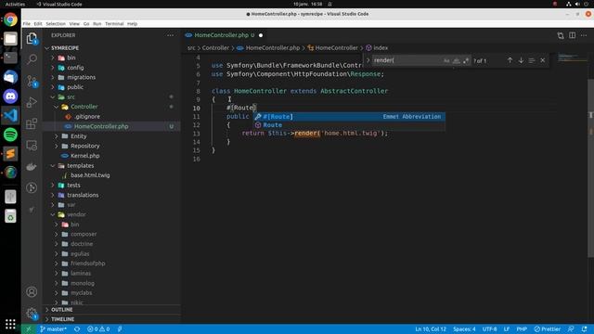Open editor more actions ellipsis
Screen dimensions: 594x334
pyautogui.click(x=584, y=35)
